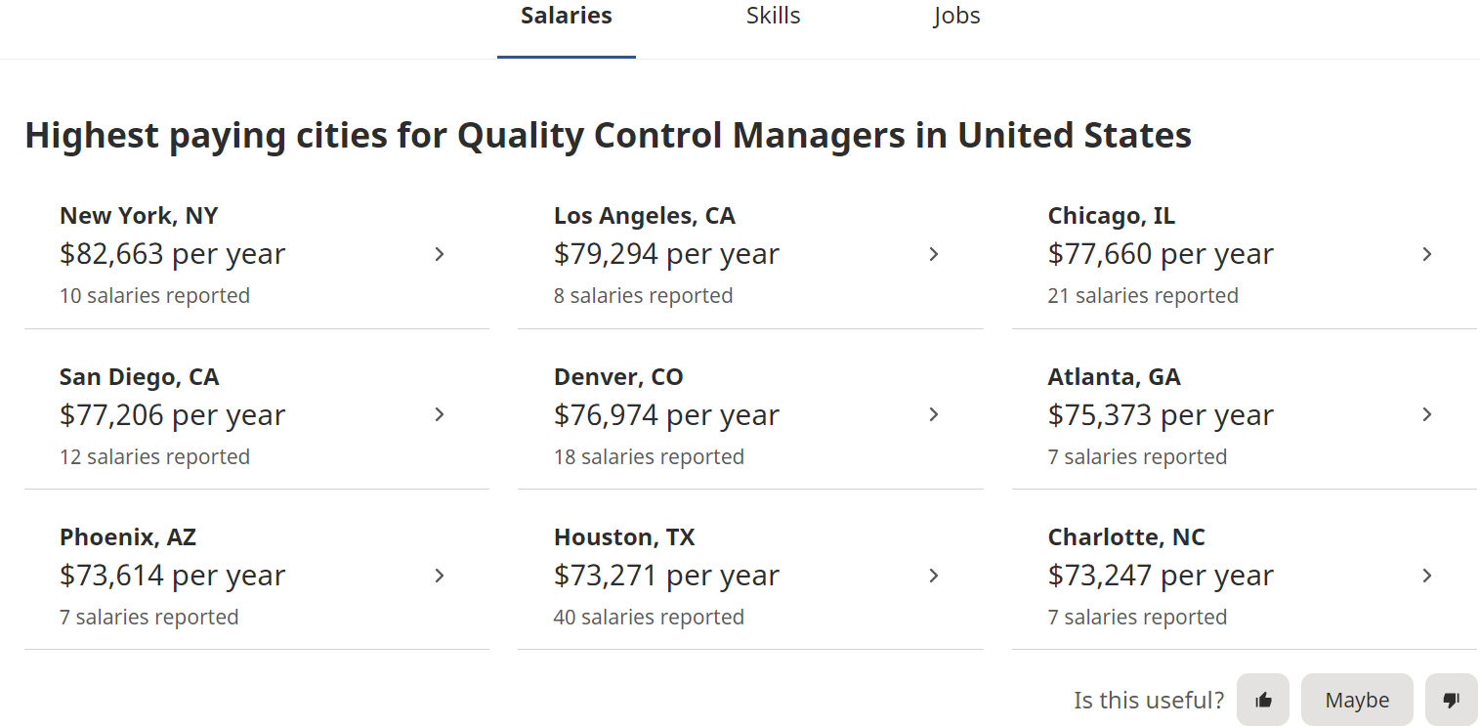This screenshot has width=1480, height=727.
Task: Click the thumbs up feedback icon
Action: point(1263,700)
